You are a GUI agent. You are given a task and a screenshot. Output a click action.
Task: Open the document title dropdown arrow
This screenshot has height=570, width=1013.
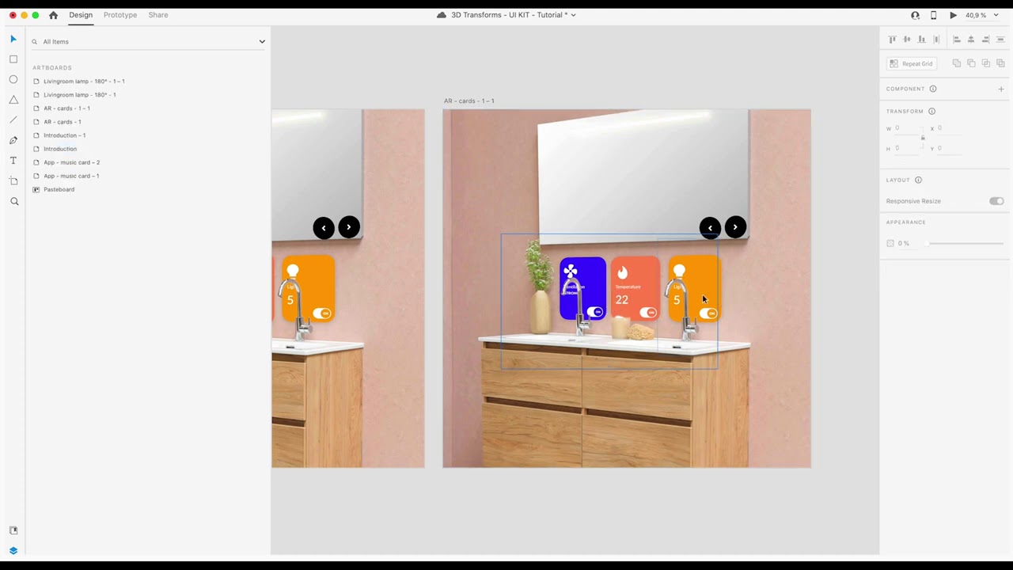point(572,14)
